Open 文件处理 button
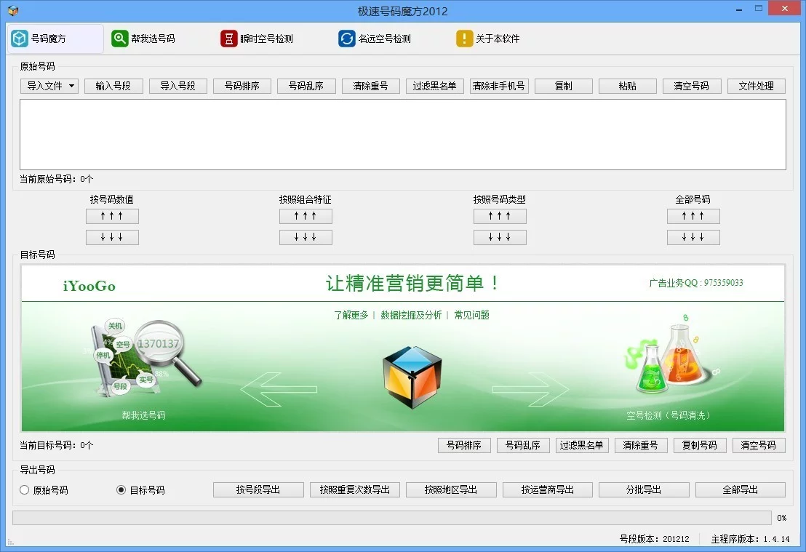 756,86
